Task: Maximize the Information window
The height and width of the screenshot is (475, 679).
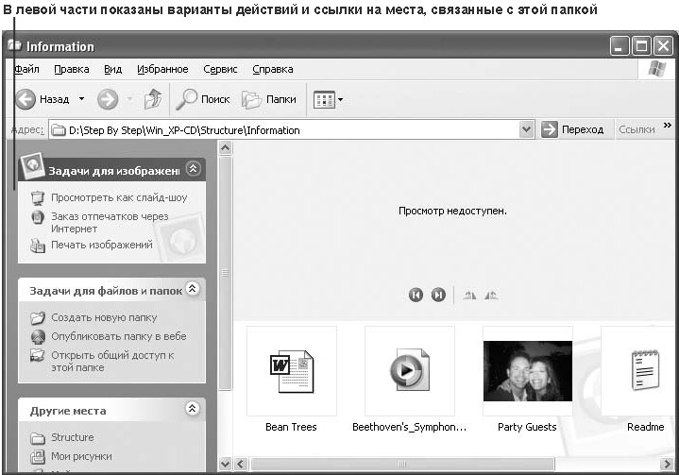Action: tap(641, 46)
